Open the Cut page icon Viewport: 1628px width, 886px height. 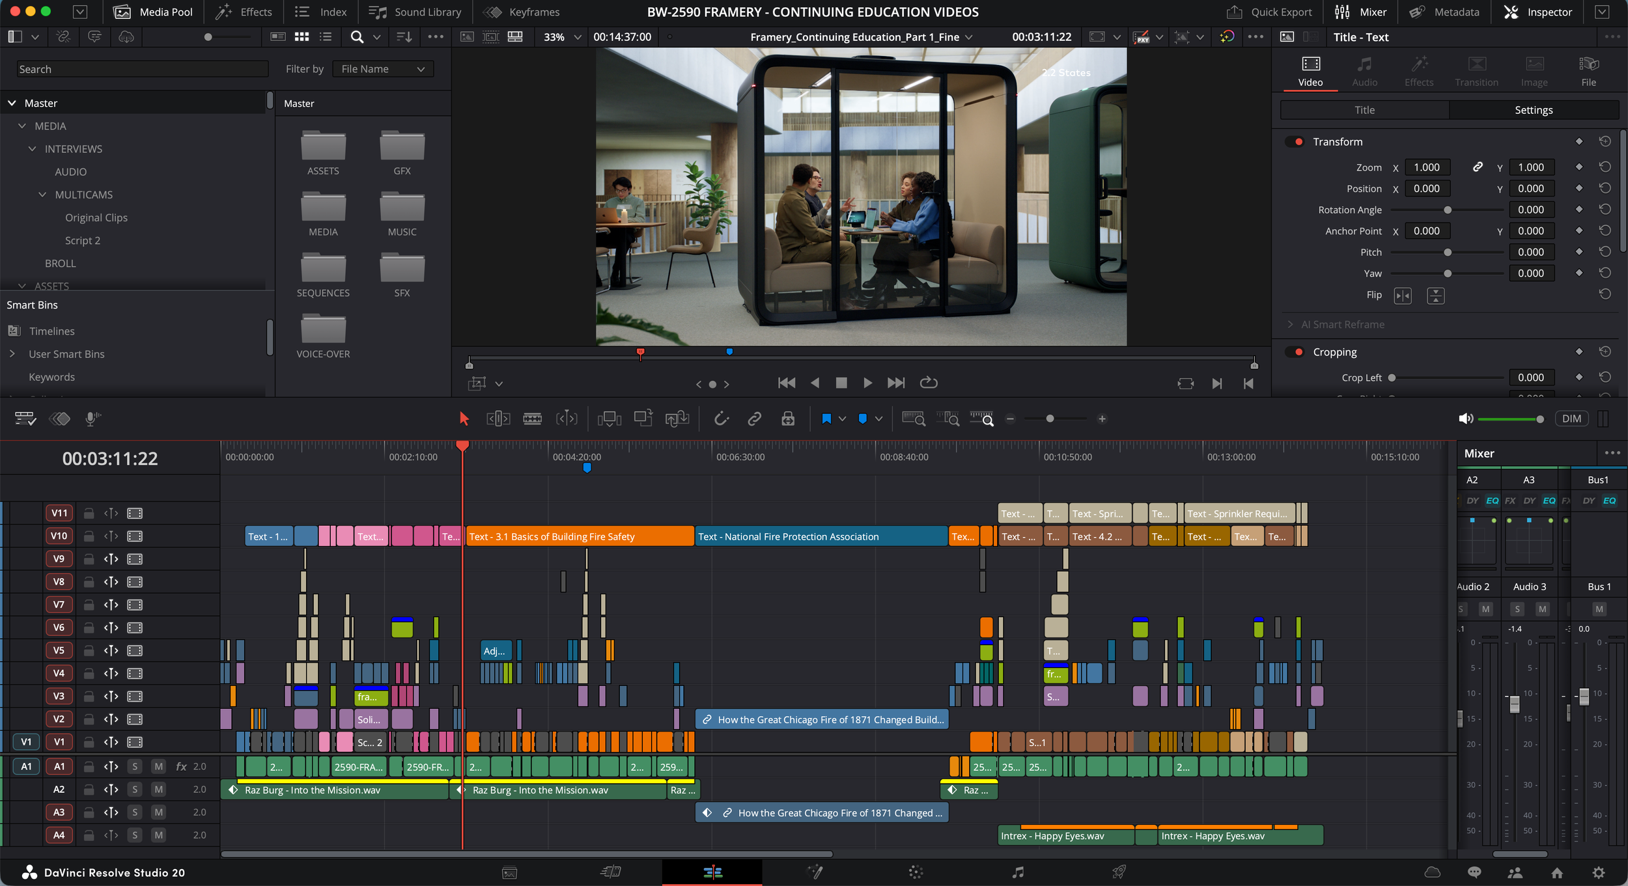tap(610, 872)
